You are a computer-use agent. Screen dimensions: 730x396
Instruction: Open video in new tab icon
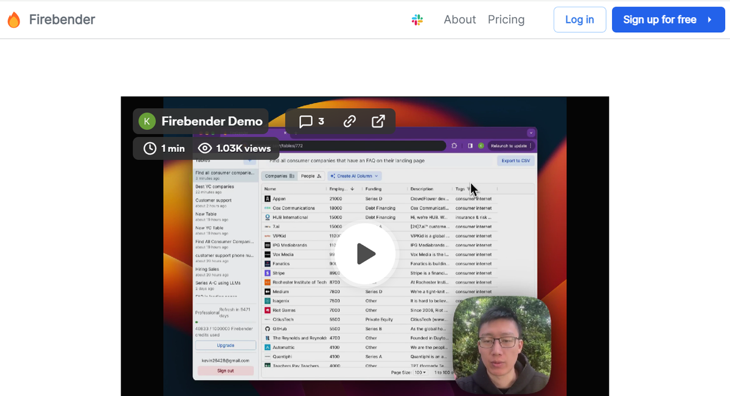[378, 121]
